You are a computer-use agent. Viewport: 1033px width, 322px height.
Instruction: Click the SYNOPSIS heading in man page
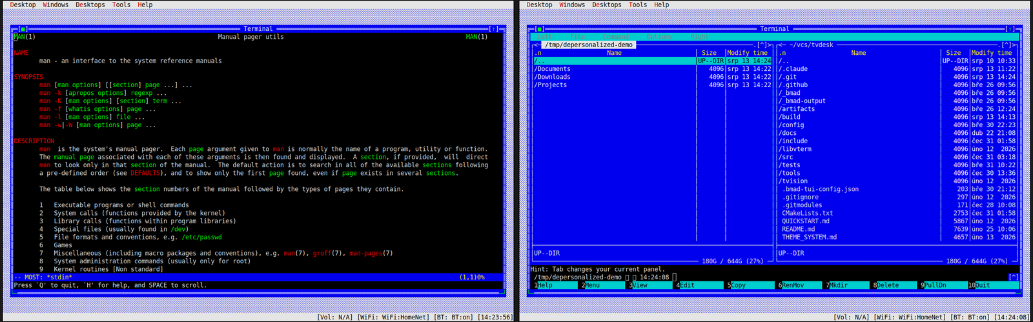(x=28, y=77)
